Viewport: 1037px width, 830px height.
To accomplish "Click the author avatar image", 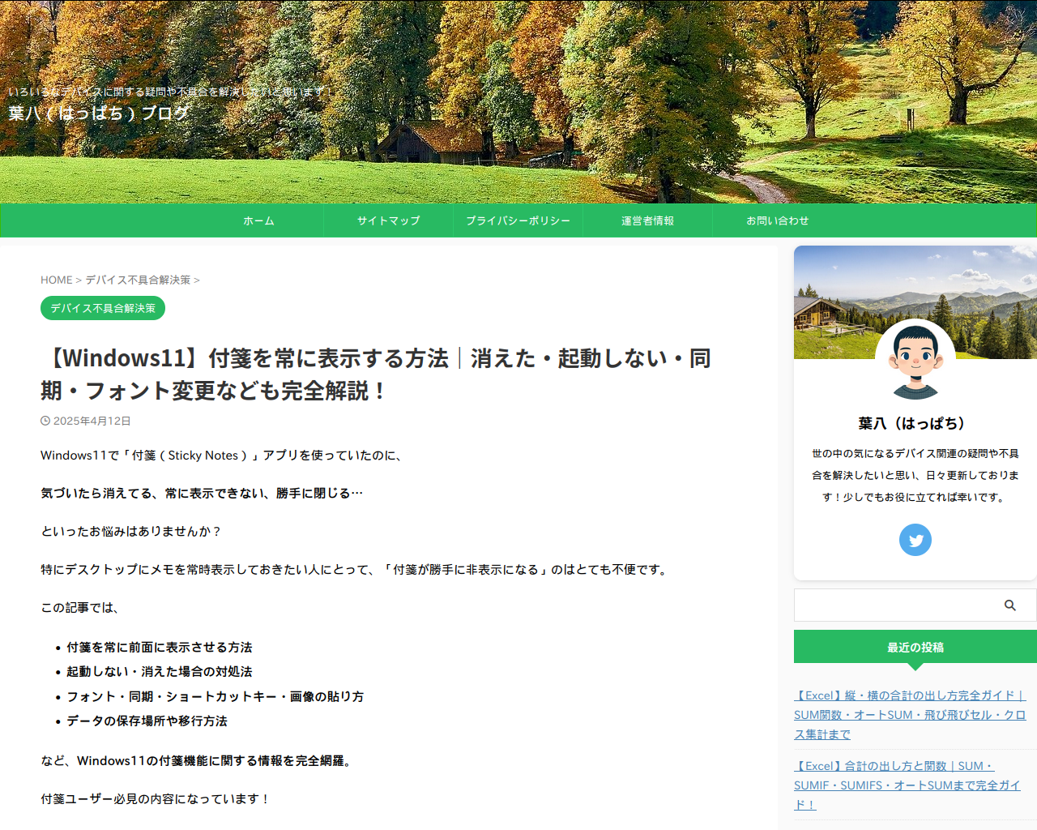I will [915, 359].
